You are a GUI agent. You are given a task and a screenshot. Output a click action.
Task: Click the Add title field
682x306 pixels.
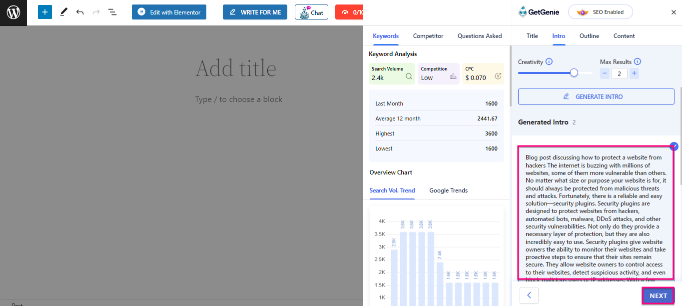pos(236,68)
